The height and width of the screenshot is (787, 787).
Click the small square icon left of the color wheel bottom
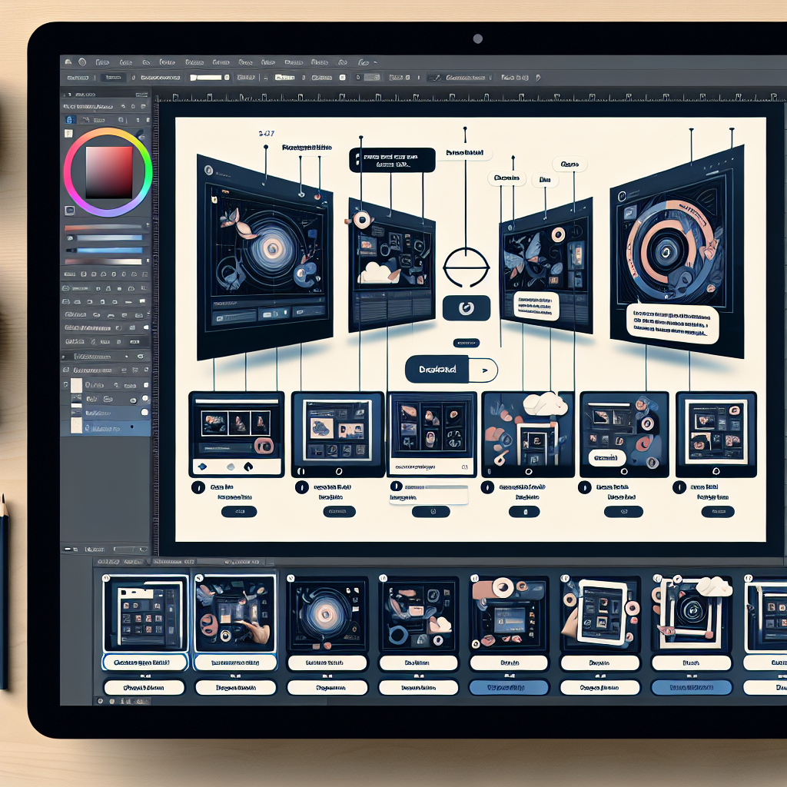point(70,211)
